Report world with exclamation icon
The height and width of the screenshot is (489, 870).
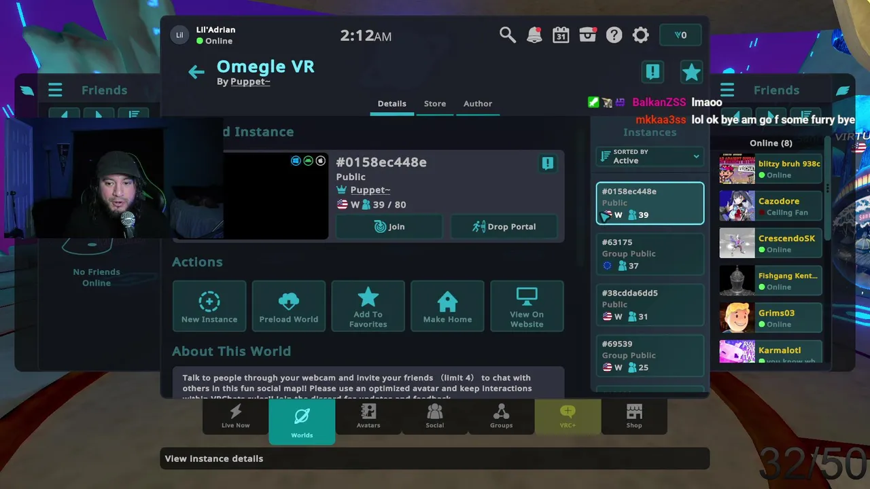tap(653, 72)
